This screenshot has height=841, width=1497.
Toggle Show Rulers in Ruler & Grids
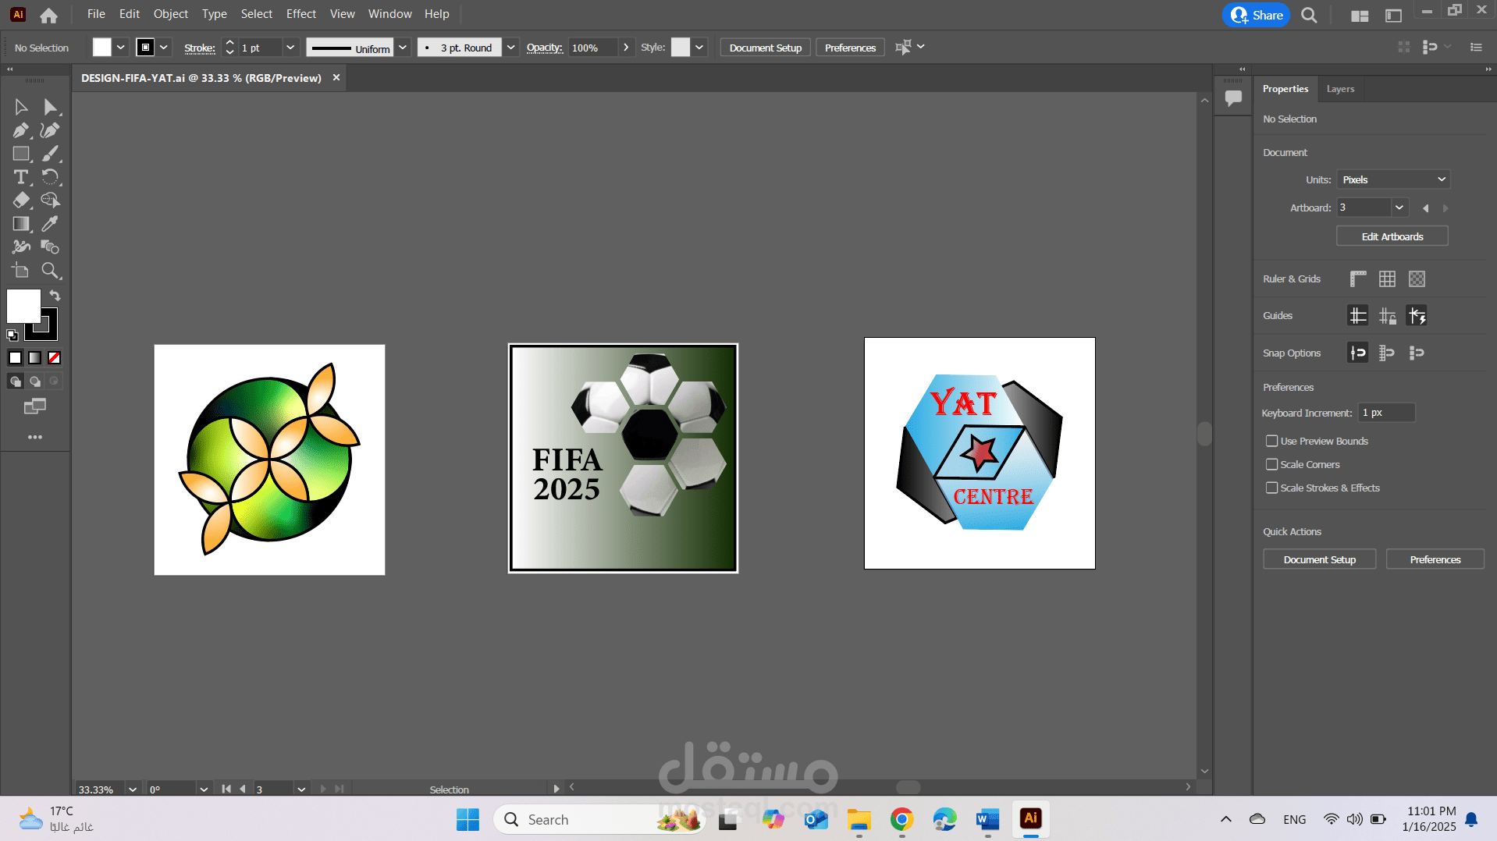(1358, 279)
